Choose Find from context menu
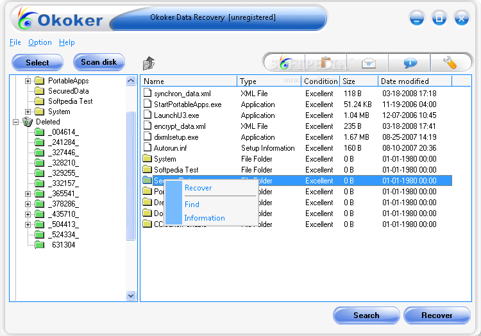 click(192, 205)
